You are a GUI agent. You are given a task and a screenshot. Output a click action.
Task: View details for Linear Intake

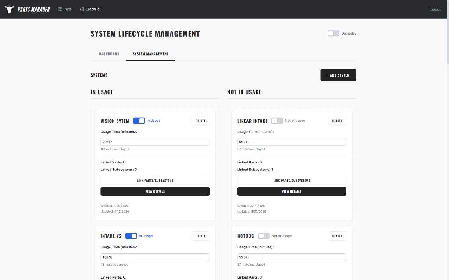pos(292,191)
